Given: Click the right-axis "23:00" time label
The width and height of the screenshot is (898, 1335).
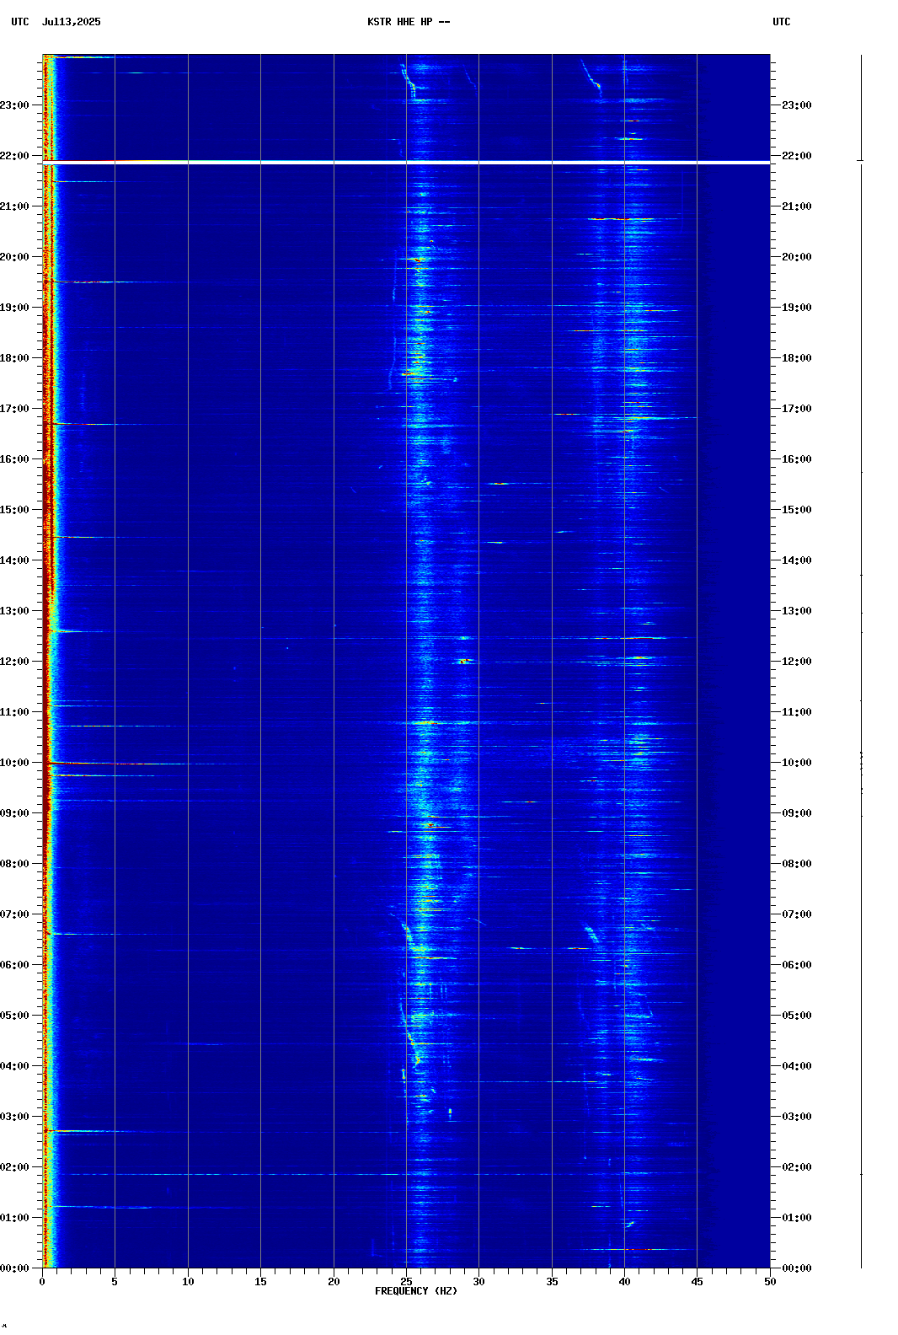Looking at the screenshot, I should [x=797, y=105].
